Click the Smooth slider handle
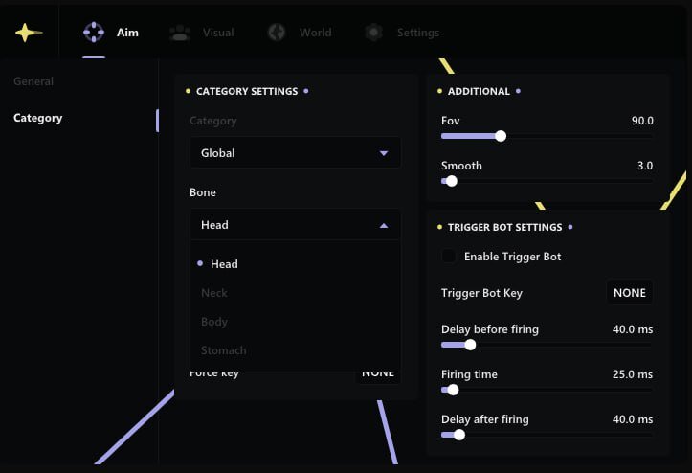The image size is (692, 473). (452, 180)
